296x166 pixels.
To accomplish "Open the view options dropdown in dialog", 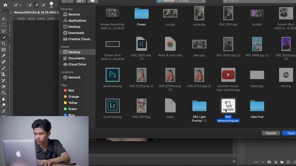I will (x=80, y=1).
